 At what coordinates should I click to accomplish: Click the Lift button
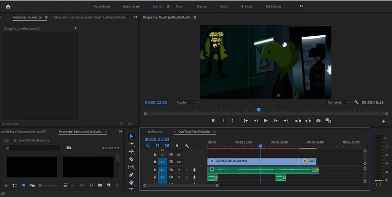coord(298,121)
